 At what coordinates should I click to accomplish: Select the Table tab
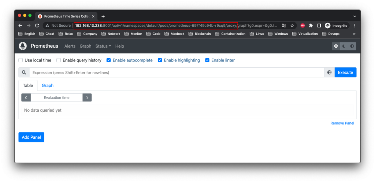click(28, 85)
